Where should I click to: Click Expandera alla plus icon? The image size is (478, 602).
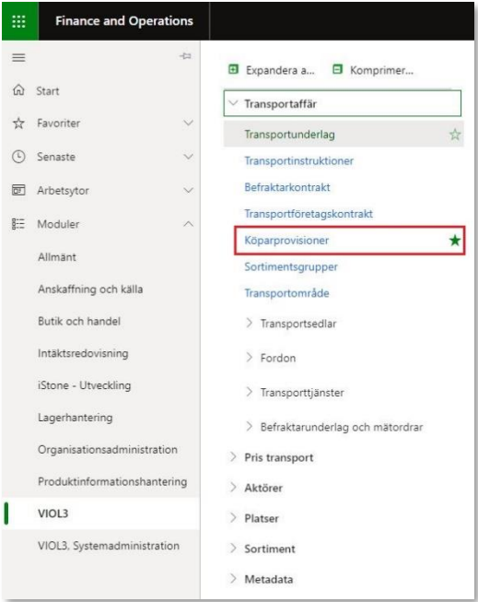pos(233,69)
